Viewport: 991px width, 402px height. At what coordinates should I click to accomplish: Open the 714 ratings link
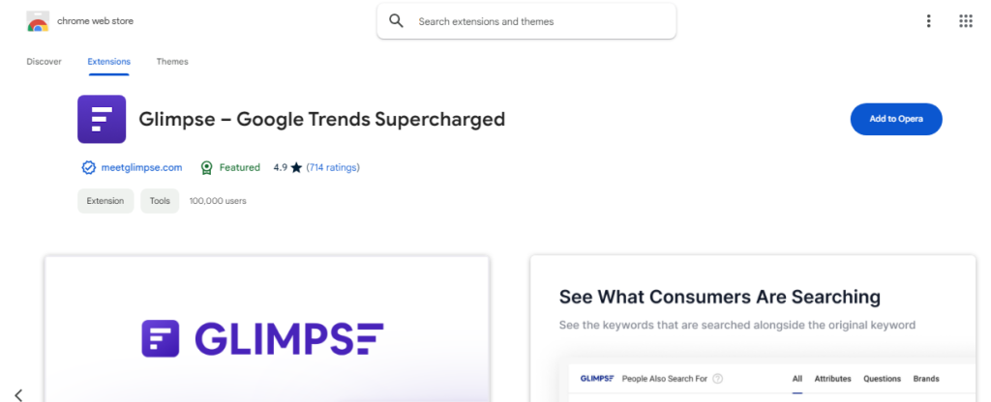[333, 168]
